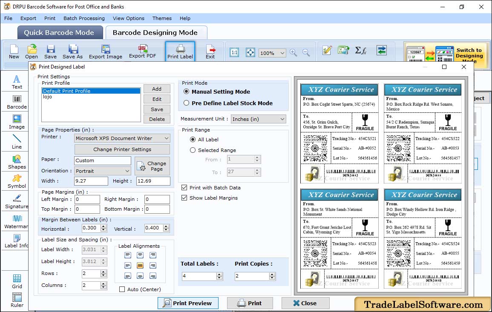Viewport: 492px width, 312px height.
Task: Pick center-middle label alignment
Action: [140, 266]
